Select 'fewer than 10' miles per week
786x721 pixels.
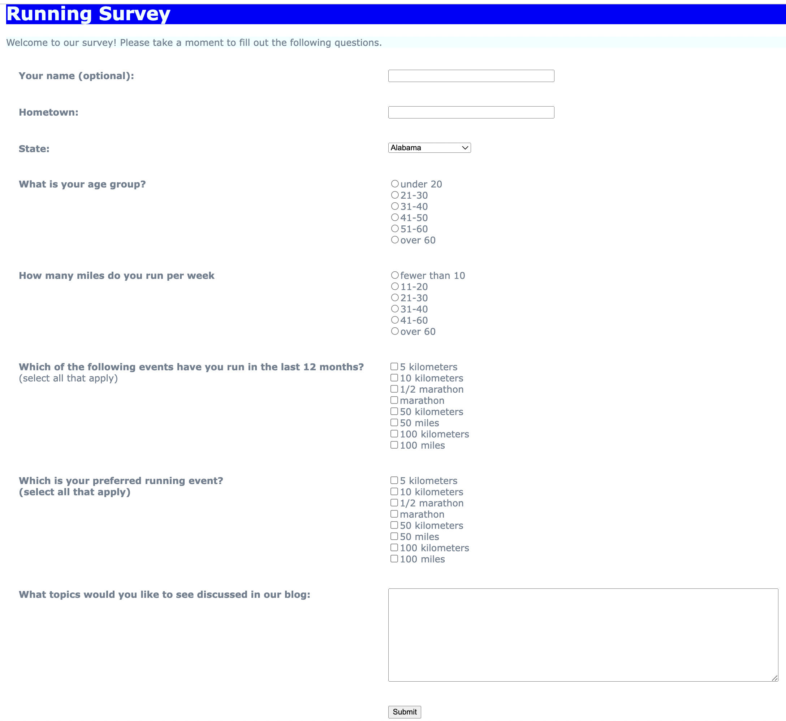tap(394, 275)
